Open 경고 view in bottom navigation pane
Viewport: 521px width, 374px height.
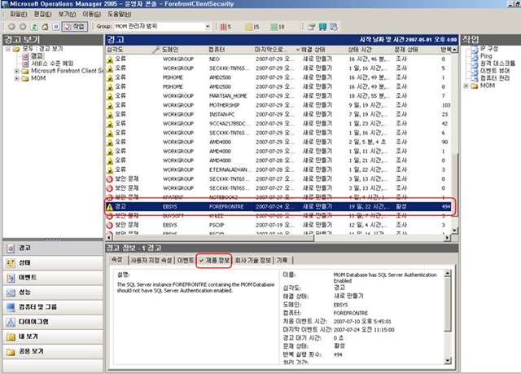53,248
